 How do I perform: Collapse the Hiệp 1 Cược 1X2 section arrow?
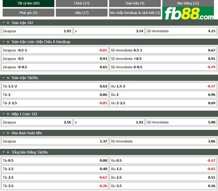(4, 114)
